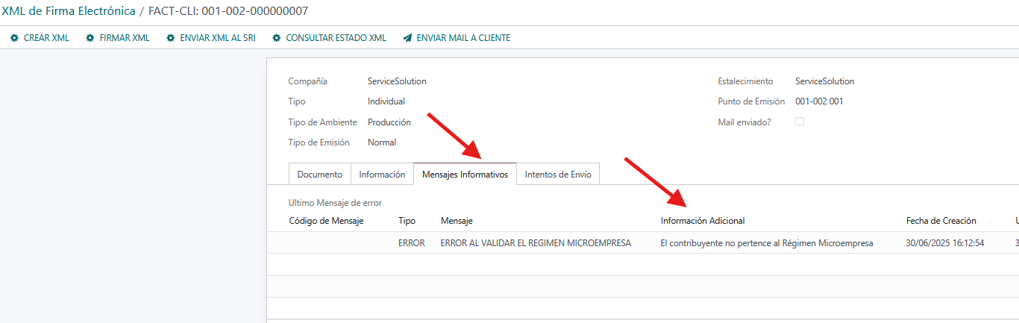The image size is (1019, 323).
Task: Go to the Intentos de Envío tab
Action: pyautogui.click(x=558, y=175)
